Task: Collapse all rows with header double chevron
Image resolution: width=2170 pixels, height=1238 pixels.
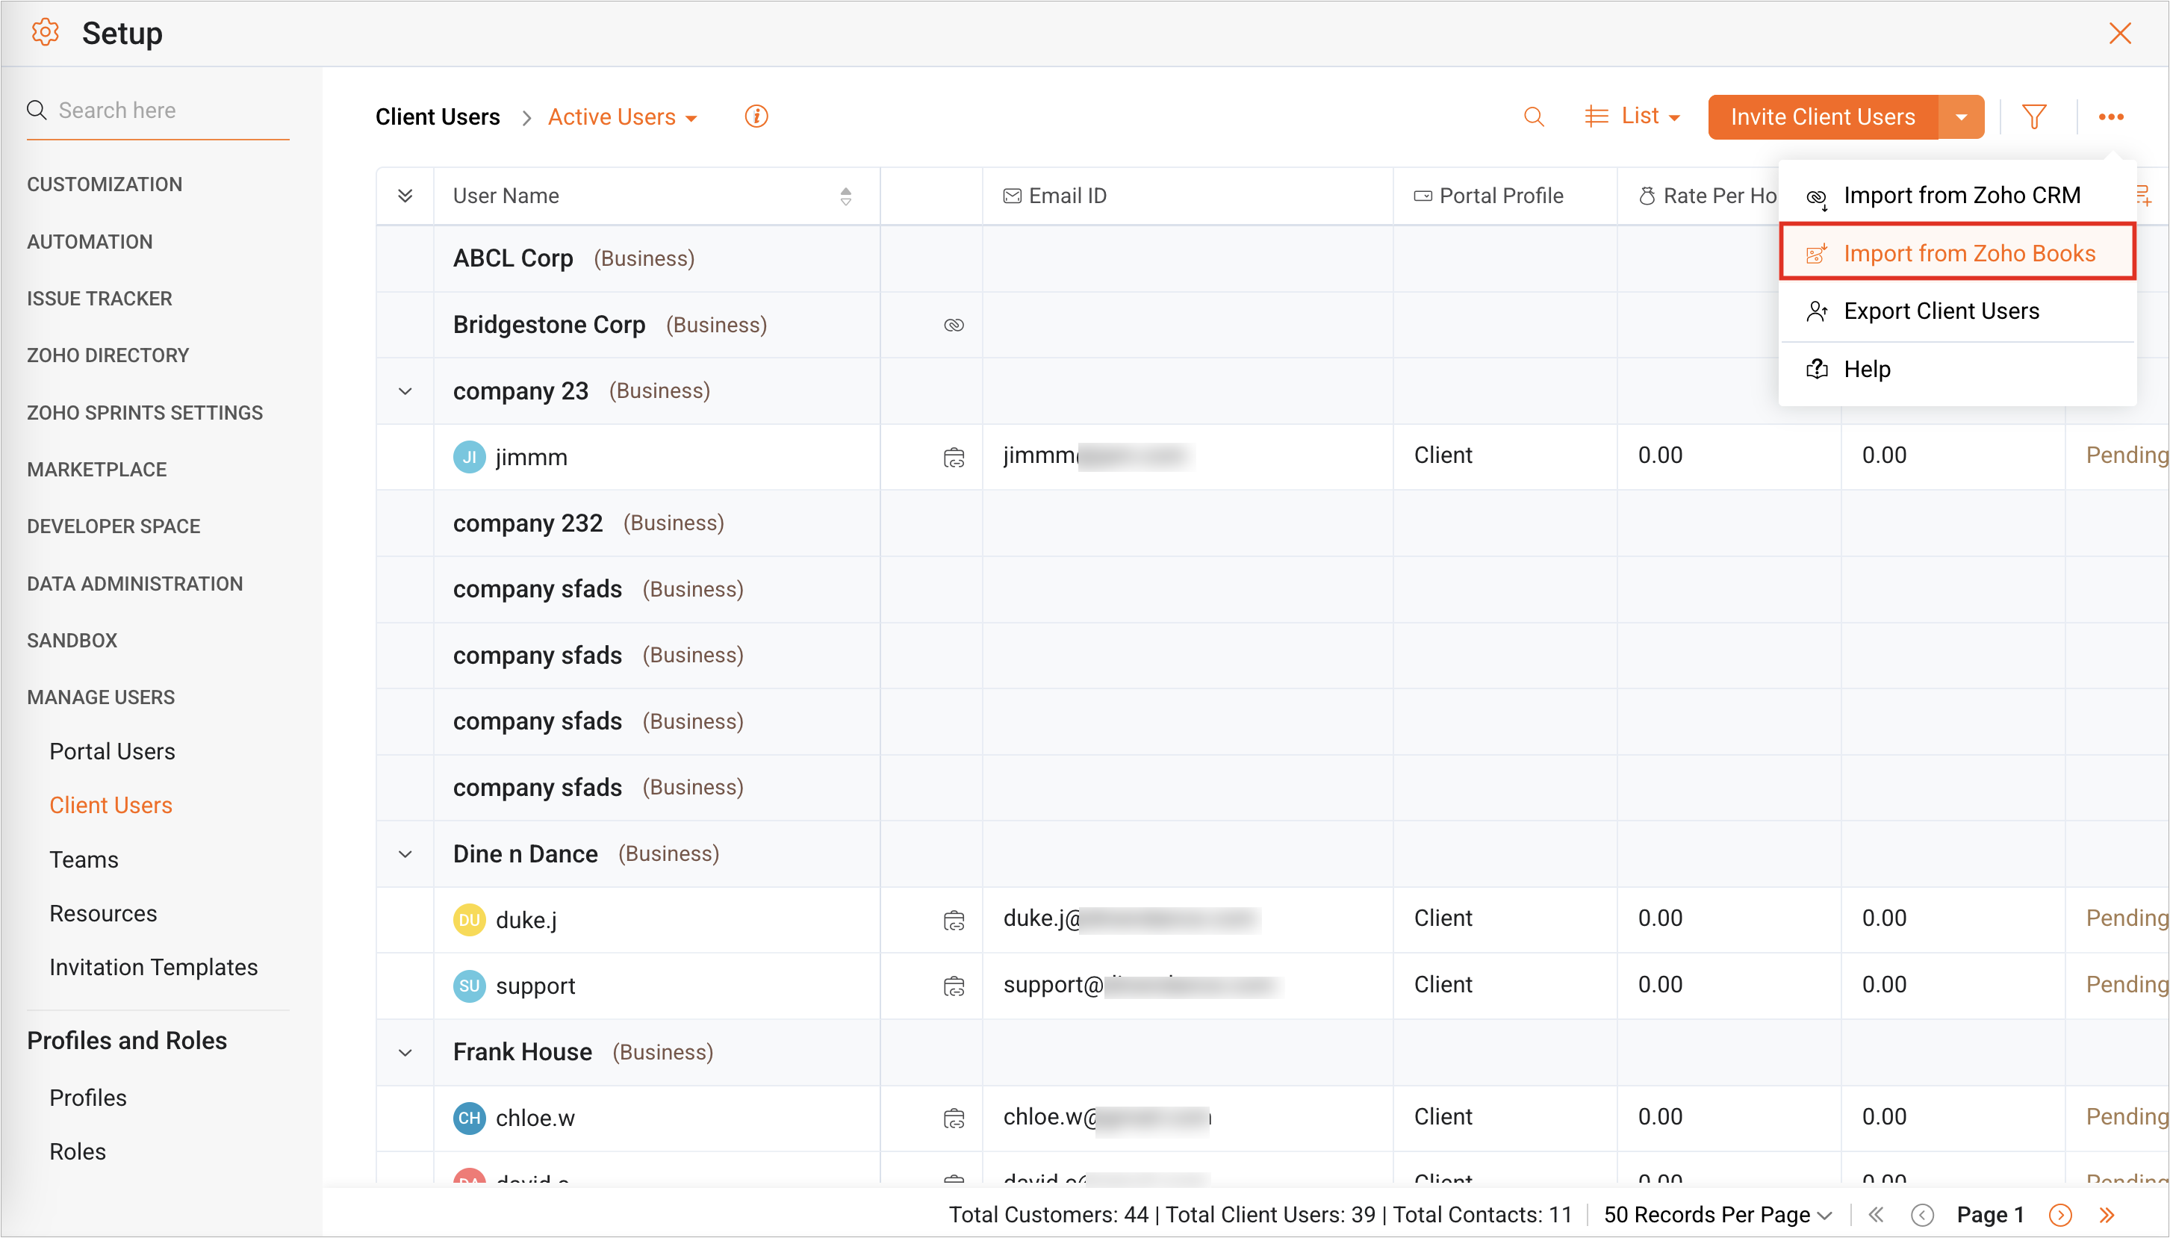Action: tap(405, 196)
